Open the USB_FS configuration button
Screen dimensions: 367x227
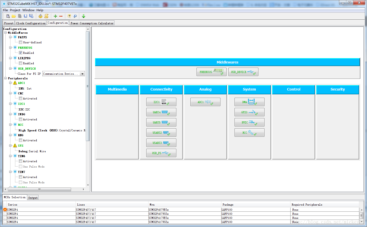[x=161, y=153]
